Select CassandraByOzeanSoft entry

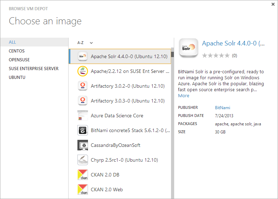(120, 145)
